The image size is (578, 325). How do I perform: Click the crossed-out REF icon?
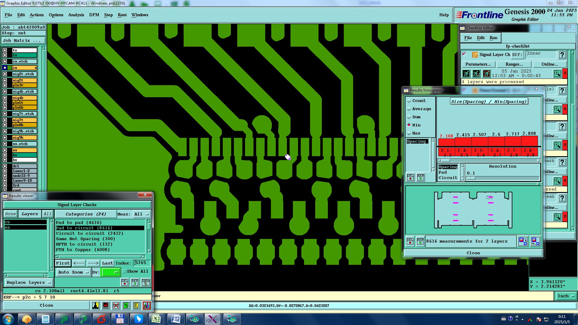click(x=116, y=305)
